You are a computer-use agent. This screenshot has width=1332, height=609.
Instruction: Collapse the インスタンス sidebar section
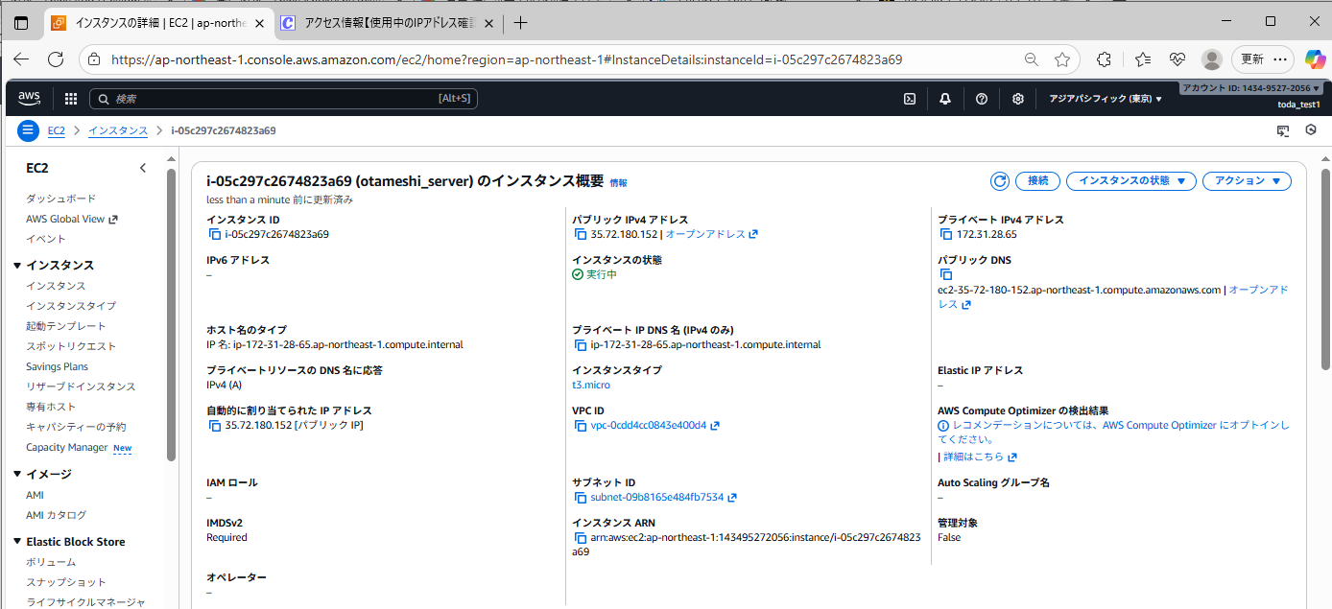(17, 265)
